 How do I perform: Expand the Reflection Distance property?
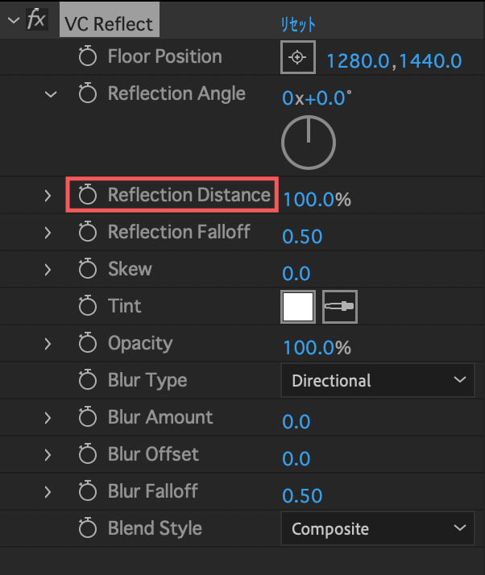[x=48, y=196]
